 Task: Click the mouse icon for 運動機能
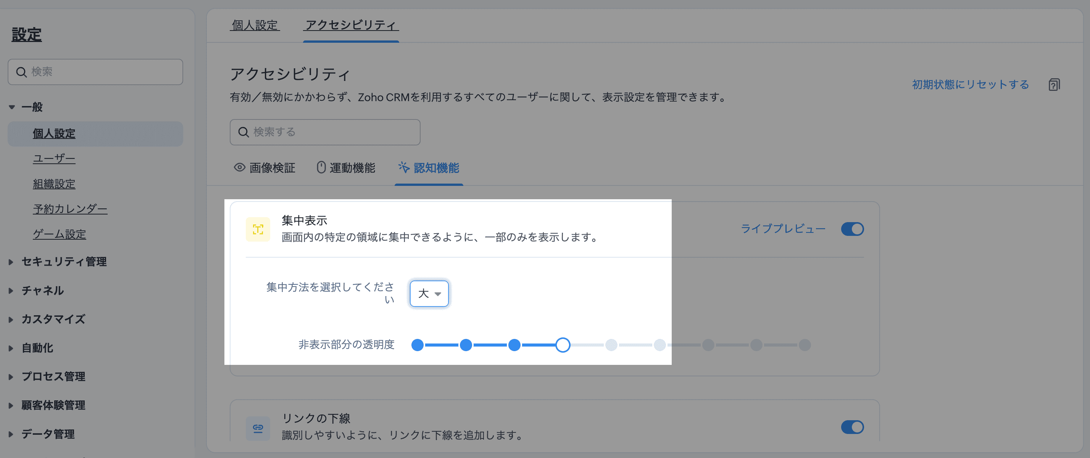(321, 168)
